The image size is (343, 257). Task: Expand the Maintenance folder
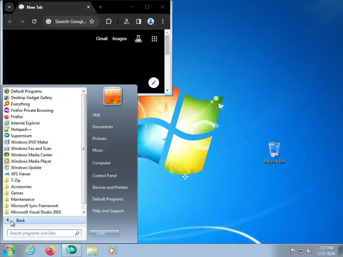43,199
